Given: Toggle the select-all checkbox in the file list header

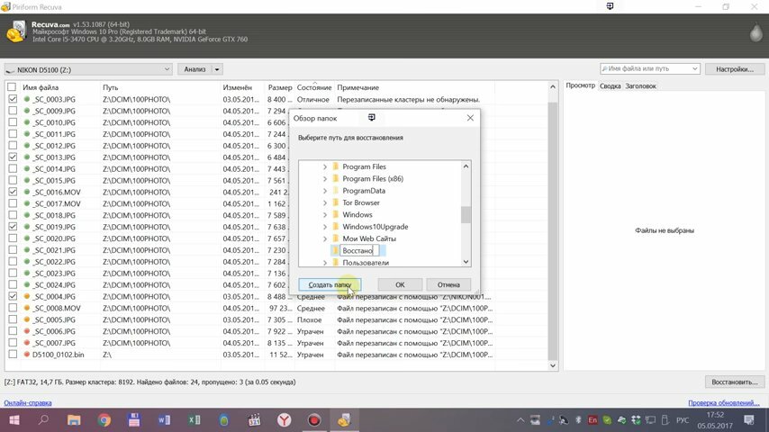Looking at the screenshot, I should click(12, 87).
